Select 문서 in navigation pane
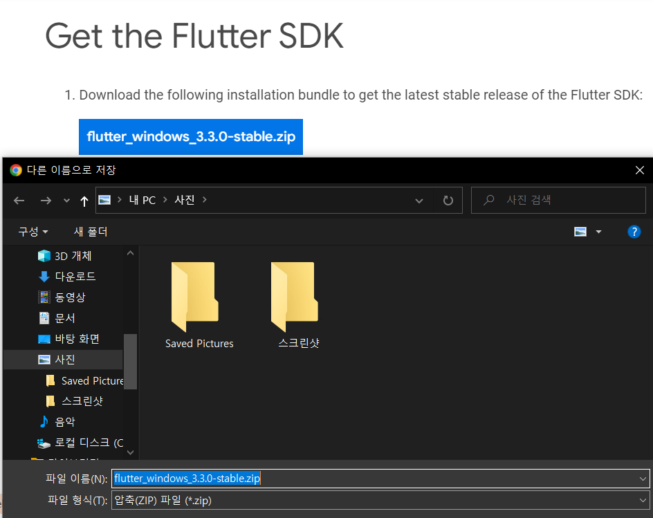 click(x=56, y=318)
